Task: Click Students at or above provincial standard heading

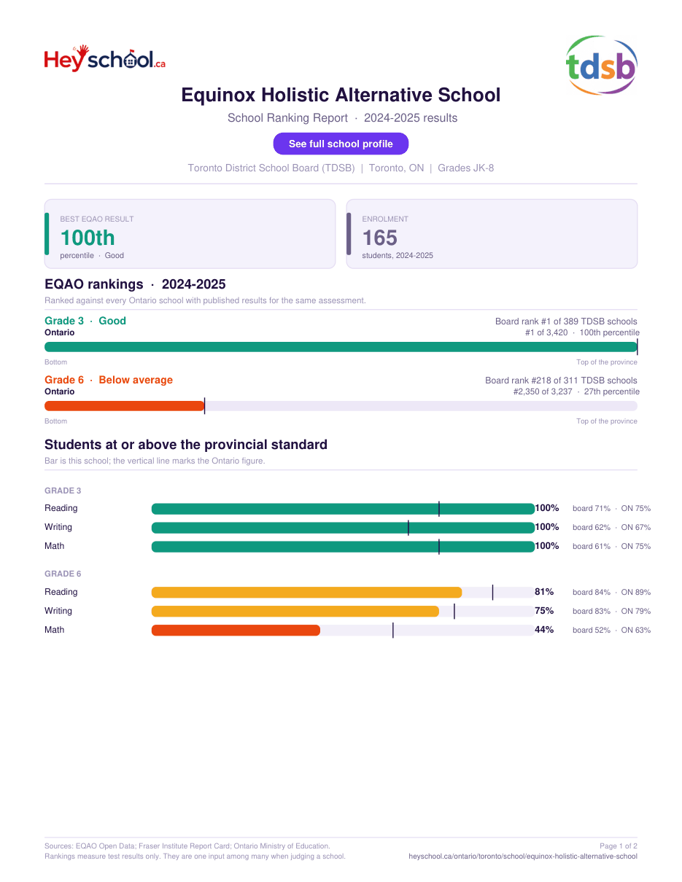Action: [186, 445]
